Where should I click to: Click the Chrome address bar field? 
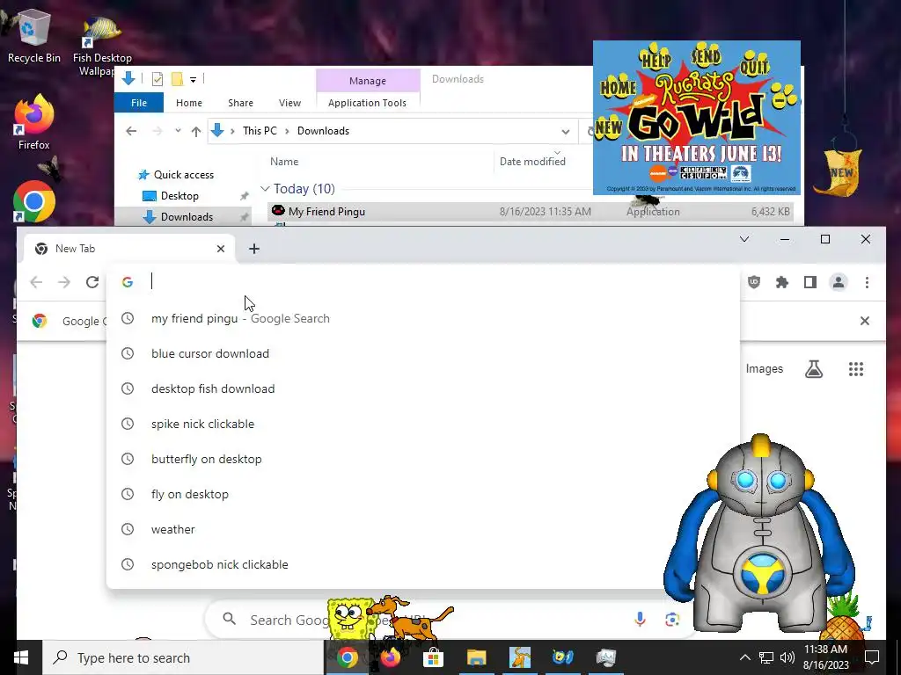(x=423, y=282)
